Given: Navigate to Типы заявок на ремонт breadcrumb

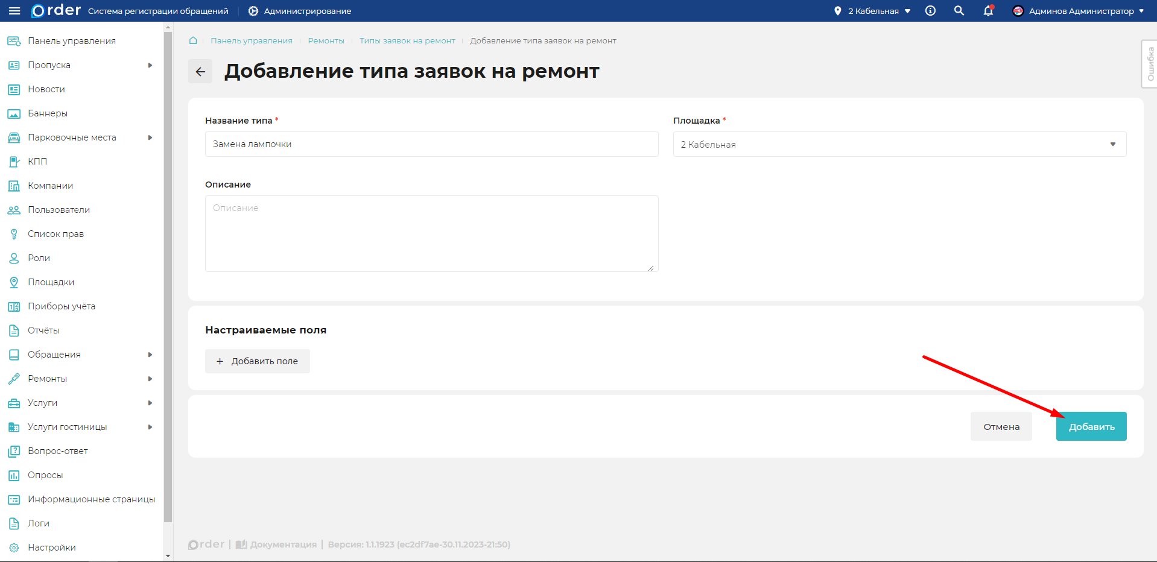Looking at the screenshot, I should click(407, 40).
